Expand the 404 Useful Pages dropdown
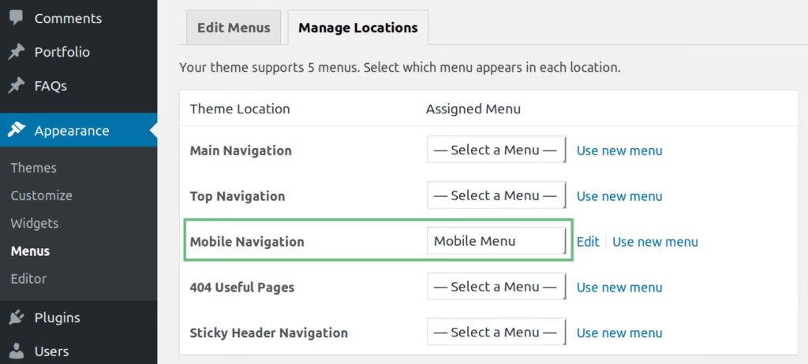 point(496,288)
